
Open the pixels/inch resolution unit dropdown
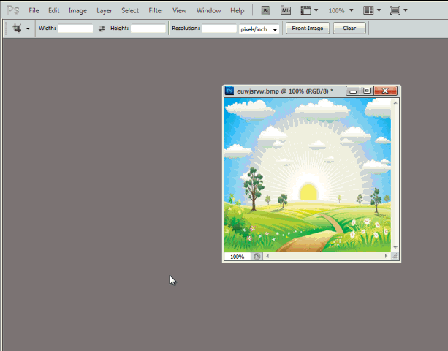259,29
